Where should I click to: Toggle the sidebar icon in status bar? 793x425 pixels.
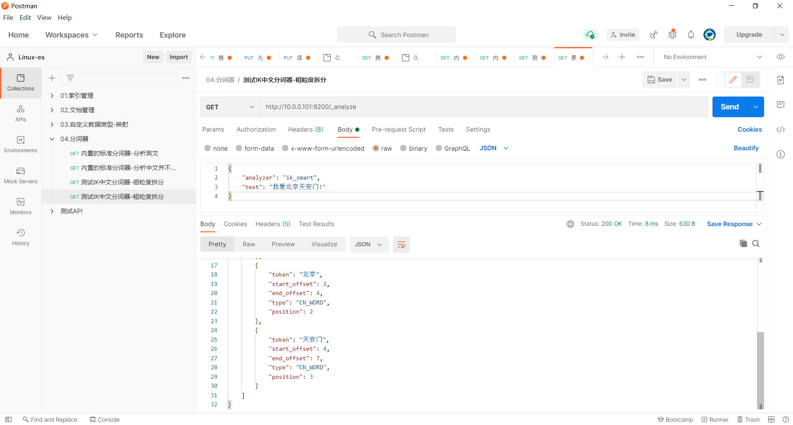click(8, 420)
